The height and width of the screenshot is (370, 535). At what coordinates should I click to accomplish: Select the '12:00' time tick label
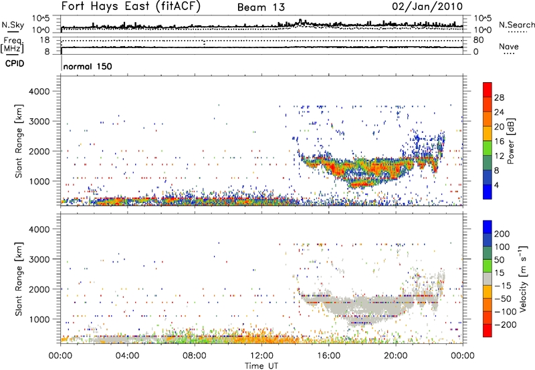pos(261,356)
